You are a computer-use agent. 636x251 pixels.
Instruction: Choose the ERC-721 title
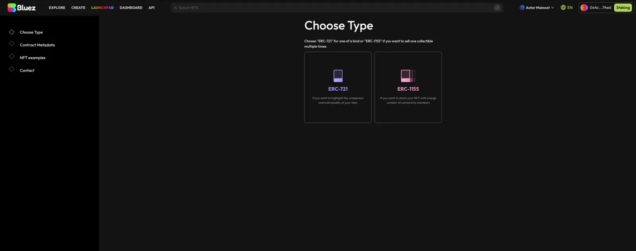click(338, 89)
